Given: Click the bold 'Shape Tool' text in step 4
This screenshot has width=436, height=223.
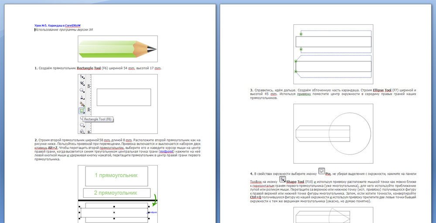Looking at the screenshot, I should [295, 182].
